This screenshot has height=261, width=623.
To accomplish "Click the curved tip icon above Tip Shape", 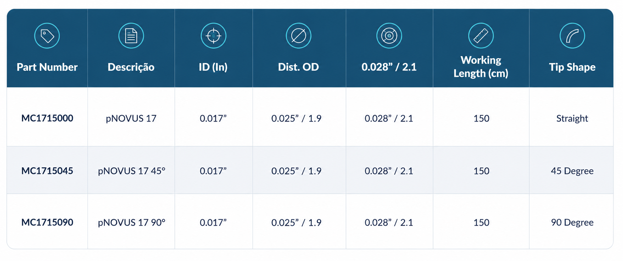I will click(572, 36).
